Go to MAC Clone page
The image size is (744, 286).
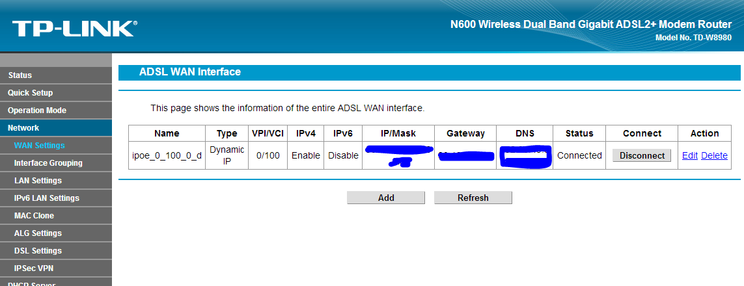pos(56,215)
